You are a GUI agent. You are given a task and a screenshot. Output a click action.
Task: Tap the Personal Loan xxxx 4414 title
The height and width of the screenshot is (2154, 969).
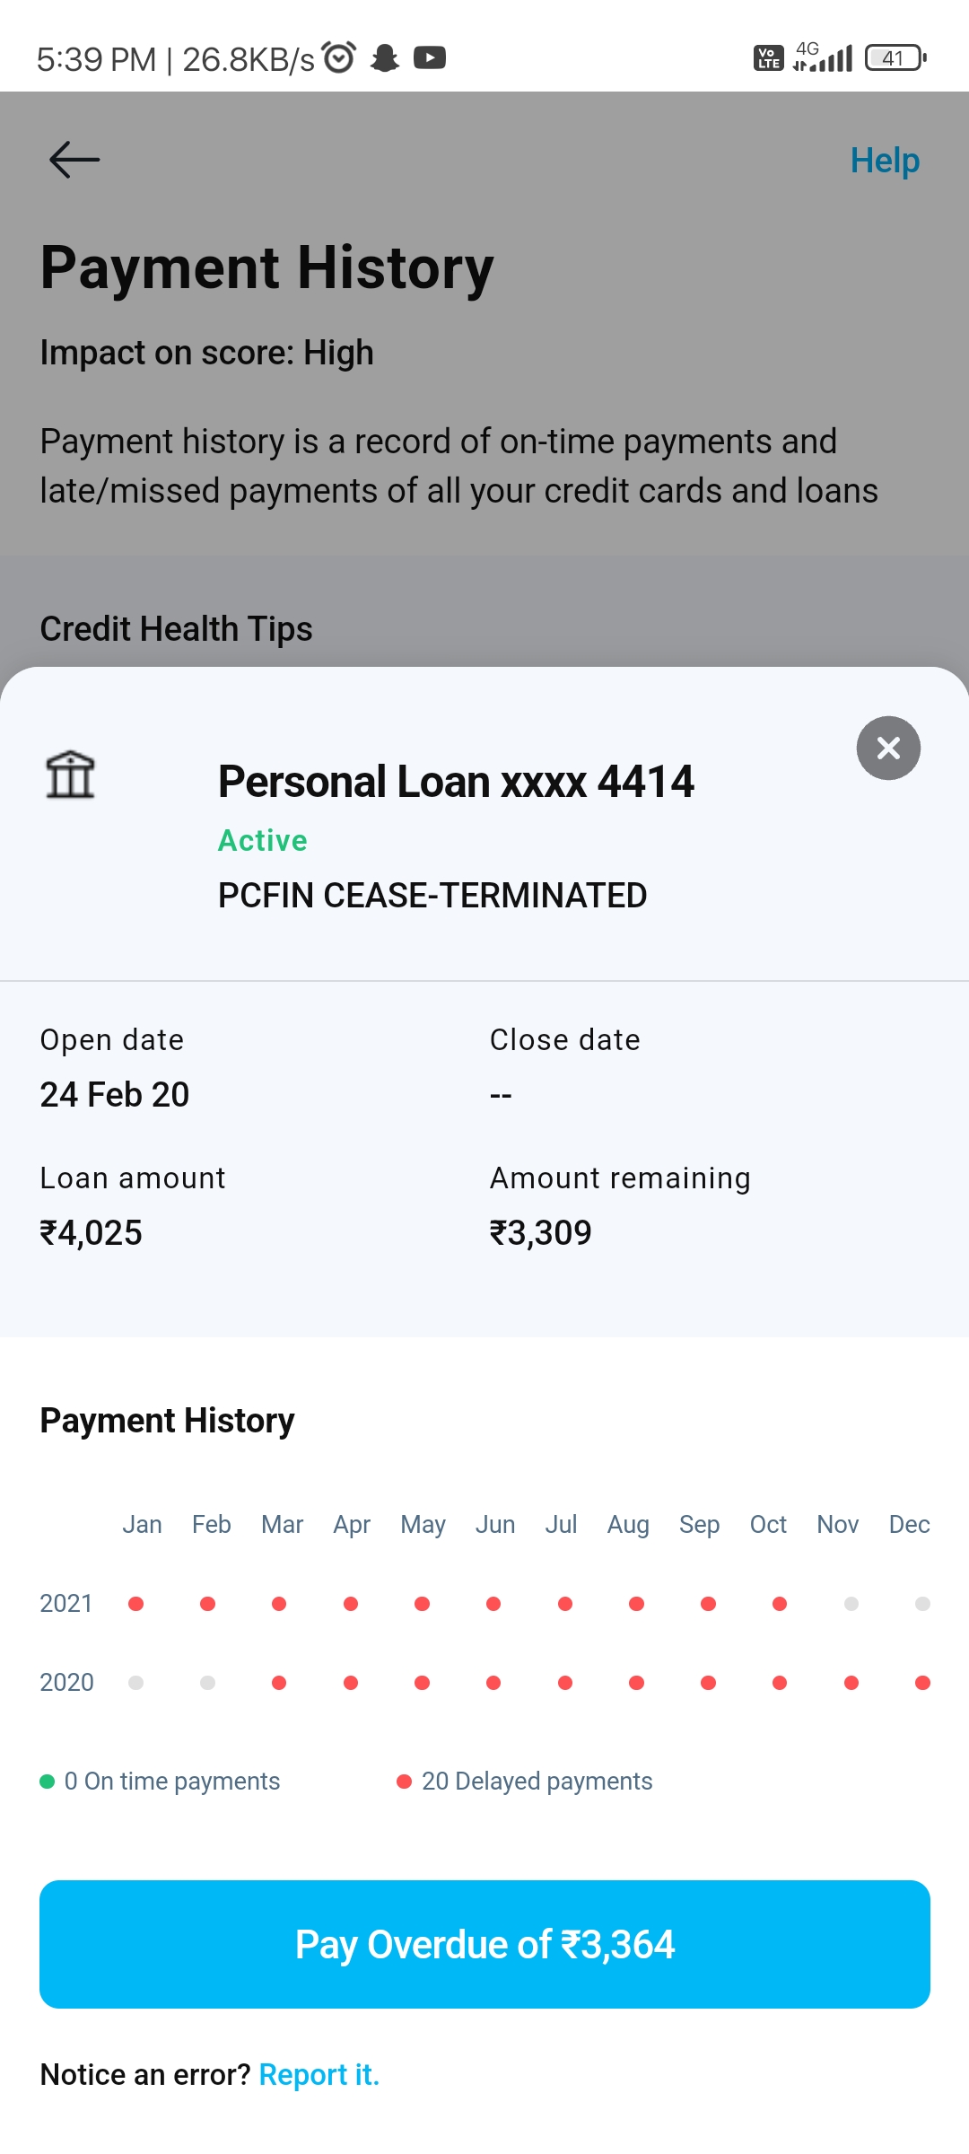tap(456, 782)
